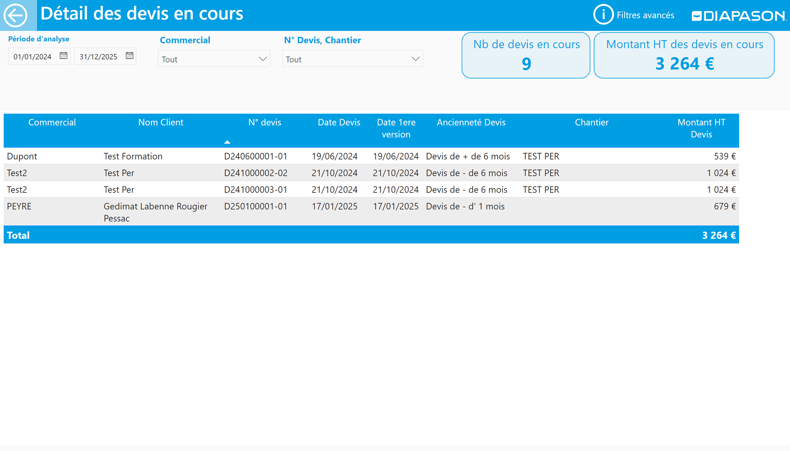Select quote D240600001-01 row cell

255,156
